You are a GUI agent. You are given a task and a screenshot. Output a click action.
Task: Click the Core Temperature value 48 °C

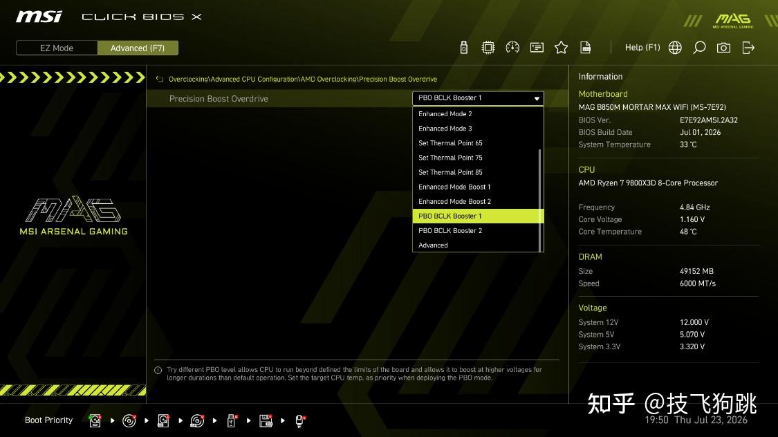click(x=688, y=232)
